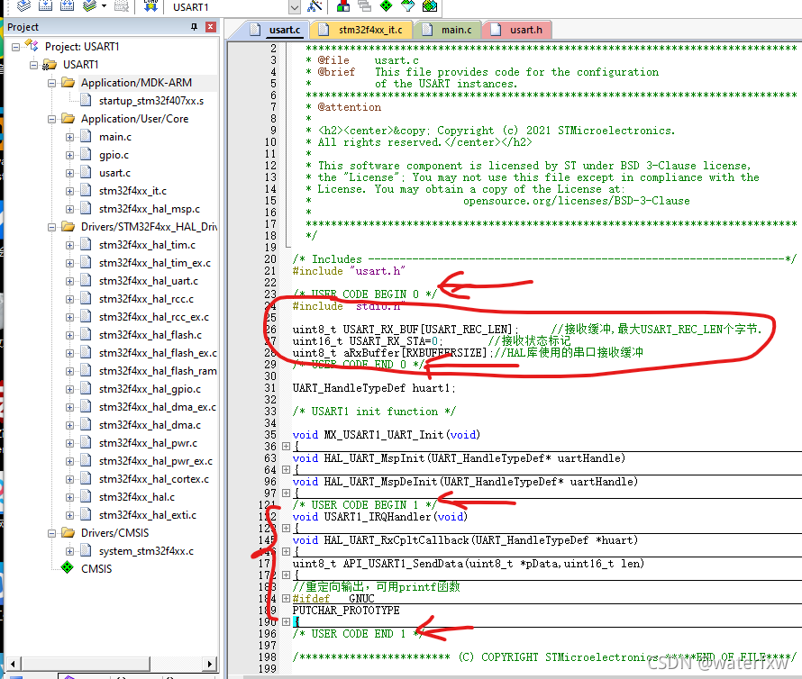The height and width of the screenshot is (679, 802).
Task: Select stm32f4xx_hal_tim.c in the project tree
Action: coord(147,245)
